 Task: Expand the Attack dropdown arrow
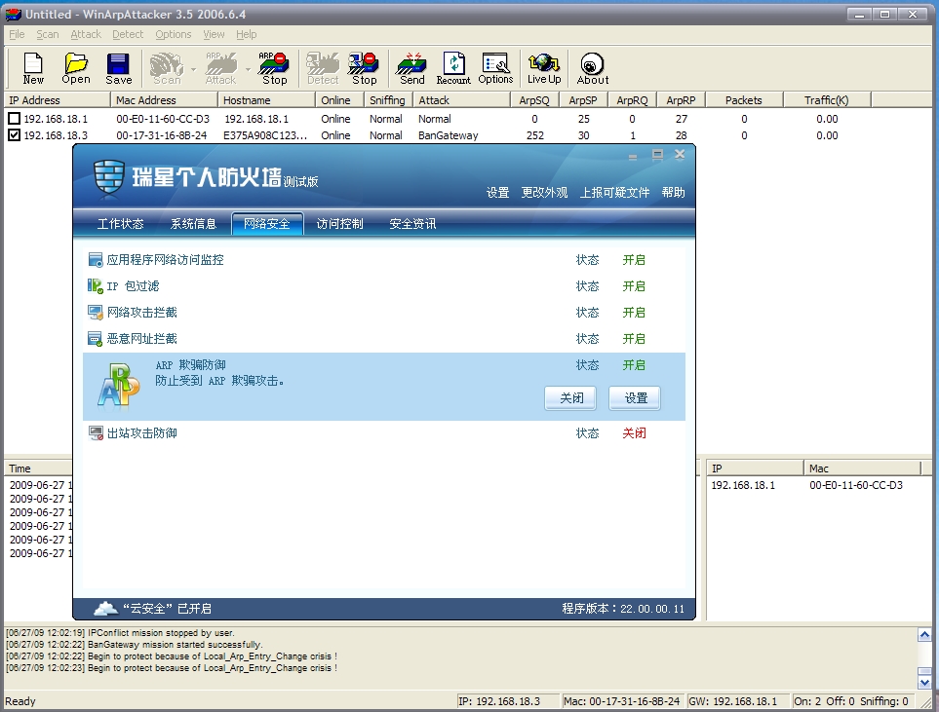point(248,69)
